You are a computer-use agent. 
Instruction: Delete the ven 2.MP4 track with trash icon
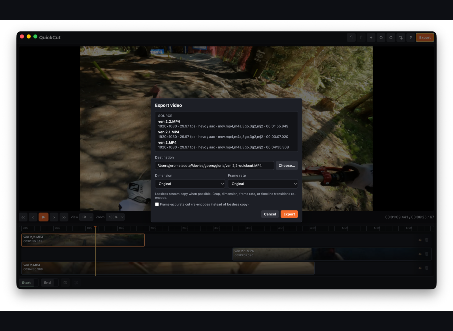coord(427,268)
